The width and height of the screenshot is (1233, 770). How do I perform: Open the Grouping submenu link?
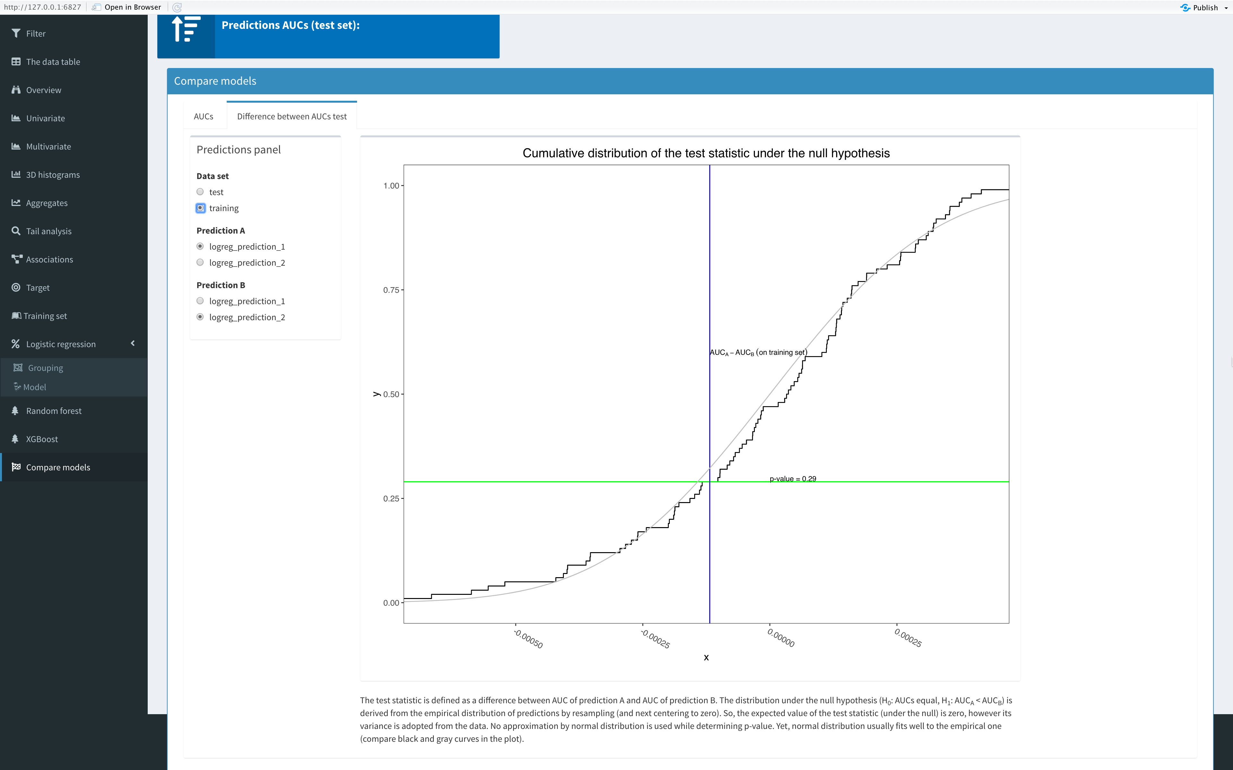click(x=74, y=368)
